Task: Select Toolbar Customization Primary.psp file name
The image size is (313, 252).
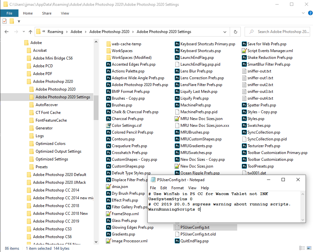Action: click(x=277, y=152)
